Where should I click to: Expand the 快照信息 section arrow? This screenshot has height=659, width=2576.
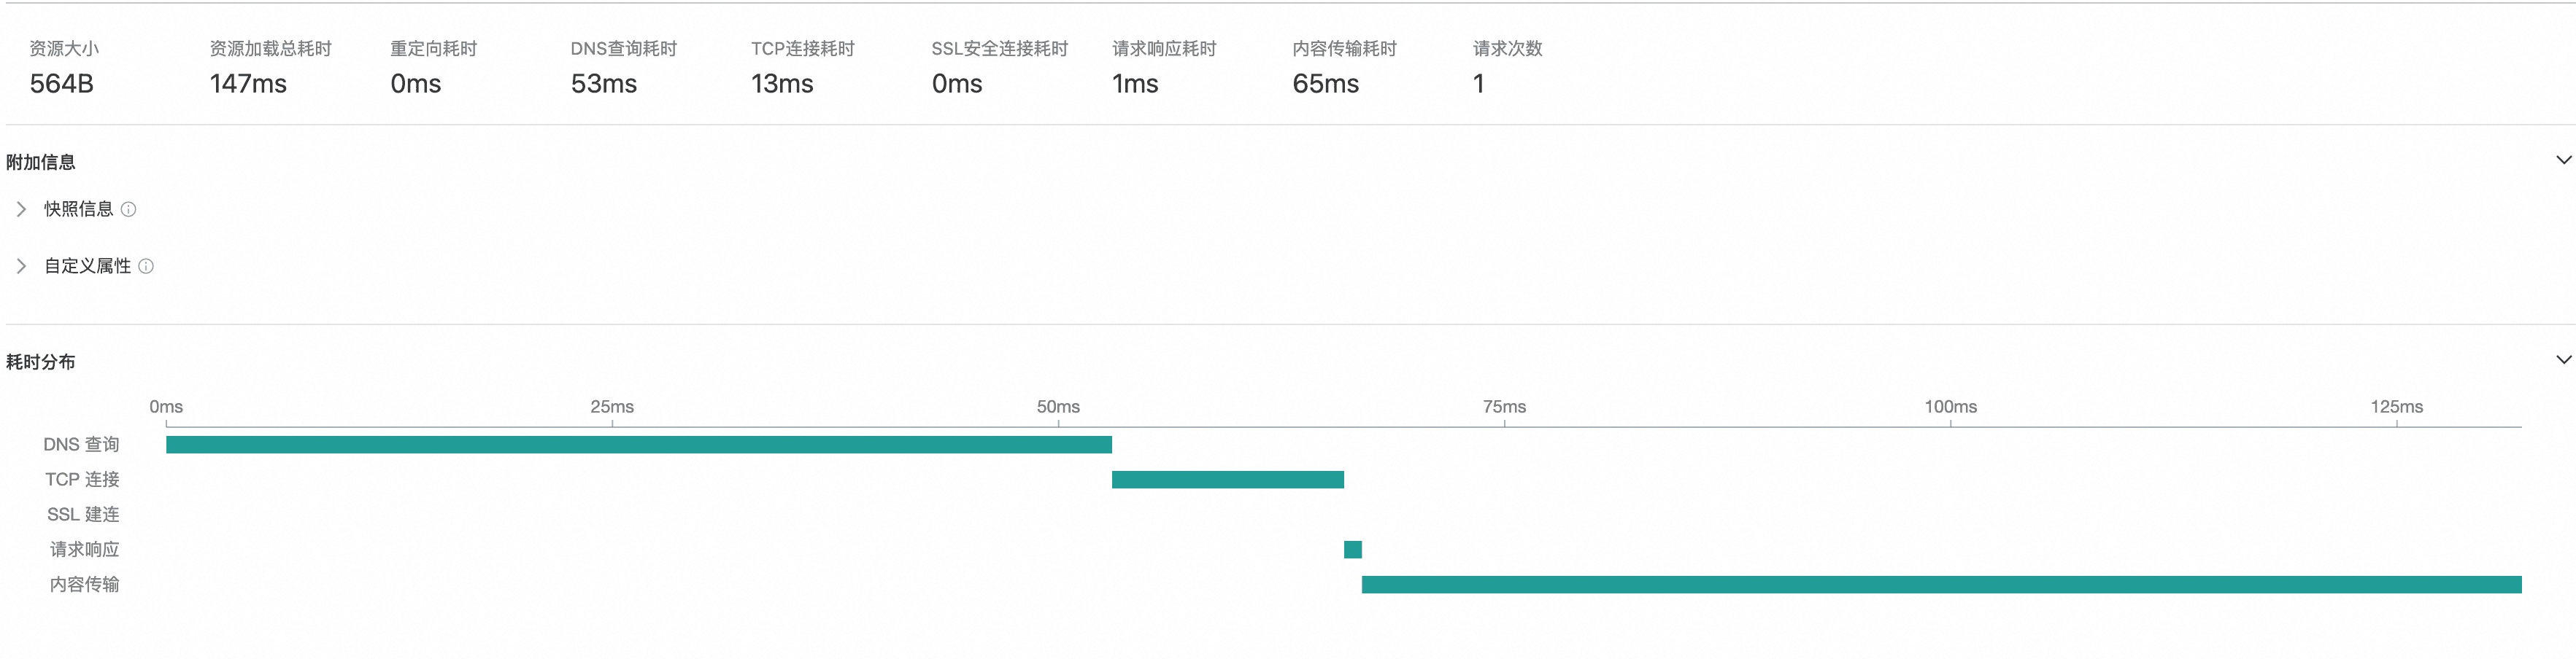coord(21,208)
